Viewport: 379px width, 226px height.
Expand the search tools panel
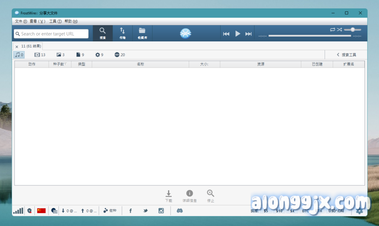(346, 55)
